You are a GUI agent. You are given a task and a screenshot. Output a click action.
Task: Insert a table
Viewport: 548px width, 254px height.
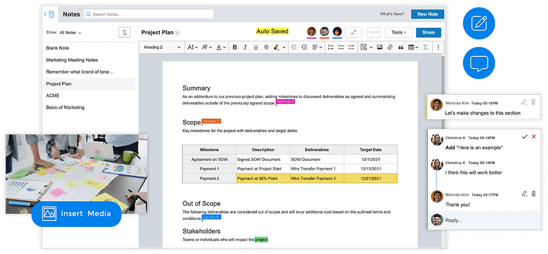[412, 47]
